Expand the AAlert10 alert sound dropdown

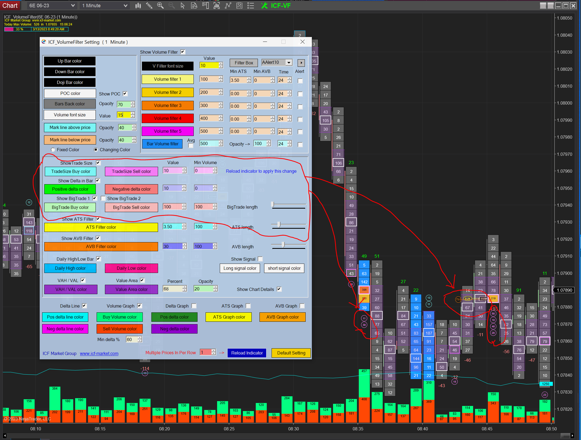[x=289, y=63]
